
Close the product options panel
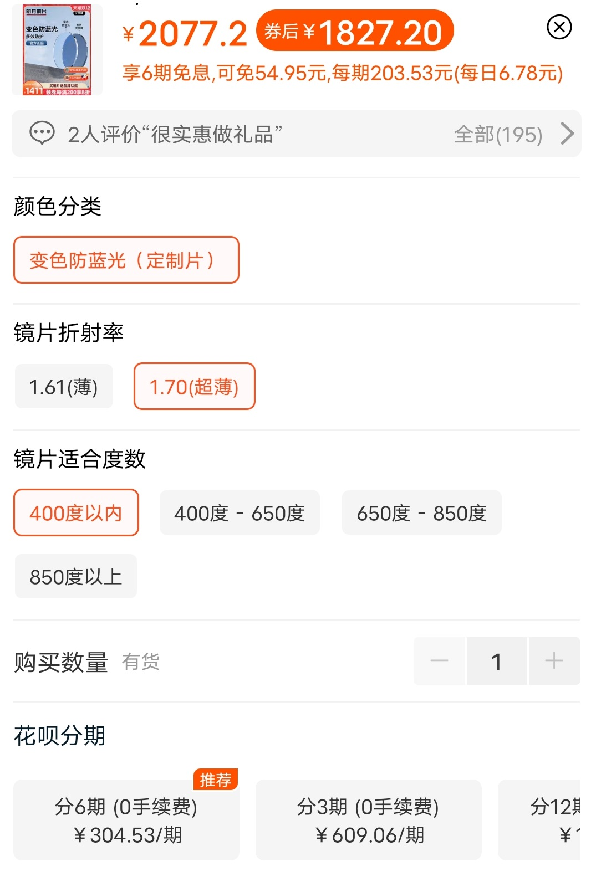(559, 27)
